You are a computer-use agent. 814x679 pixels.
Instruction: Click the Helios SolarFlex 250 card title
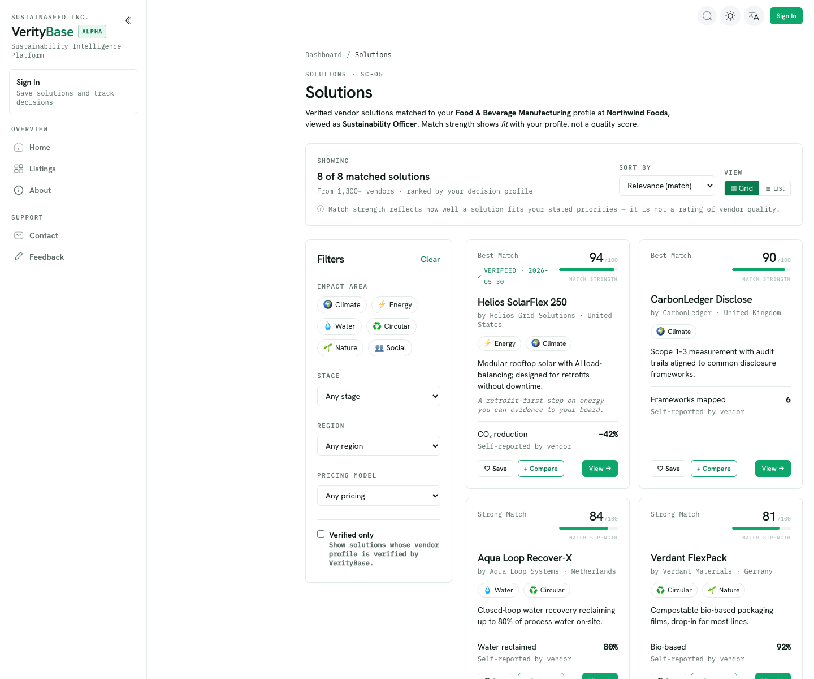pyautogui.click(x=522, y=302)
